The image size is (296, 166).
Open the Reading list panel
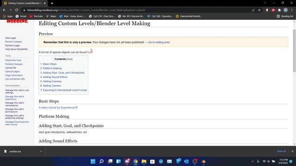pyautogui.click(x=285, y=17)
